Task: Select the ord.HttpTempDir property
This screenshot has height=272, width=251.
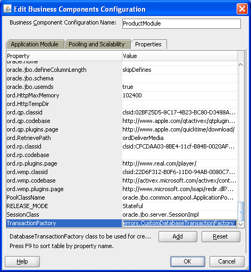Action: (64, 104)
